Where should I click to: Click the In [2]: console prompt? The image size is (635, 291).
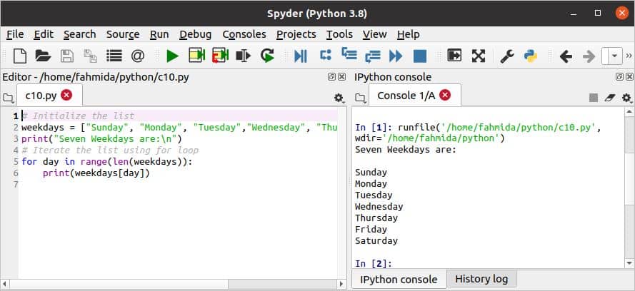(x=374, y=263)
